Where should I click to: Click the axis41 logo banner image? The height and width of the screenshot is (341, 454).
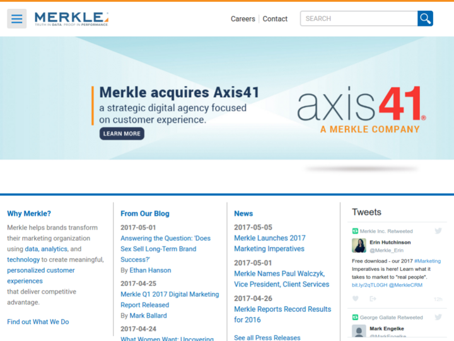[362, 109]
